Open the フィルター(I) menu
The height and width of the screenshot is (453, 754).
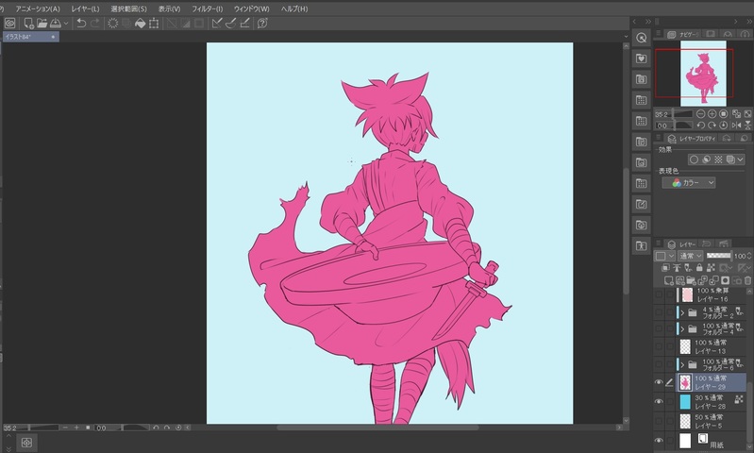[208, 8]
